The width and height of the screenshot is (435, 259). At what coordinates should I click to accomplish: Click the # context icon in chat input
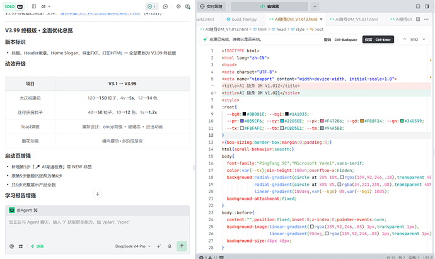click(21, 246)
